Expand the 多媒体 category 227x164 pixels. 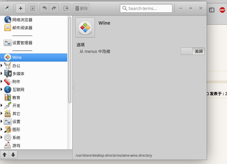[1, 74]
